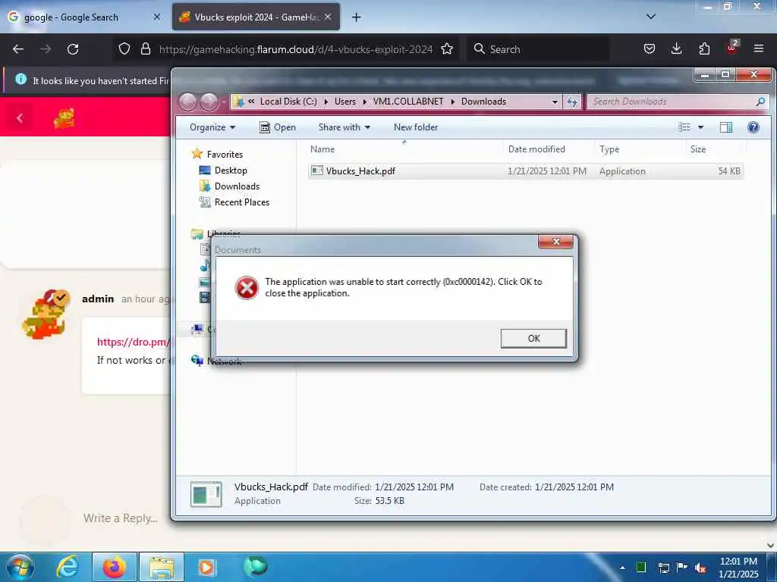
Task: Select Users breadcrumb in address bar
Action: tap(345, 102)
